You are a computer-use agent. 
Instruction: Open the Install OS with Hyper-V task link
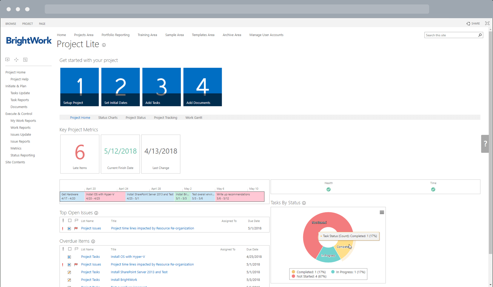(128, 257)
